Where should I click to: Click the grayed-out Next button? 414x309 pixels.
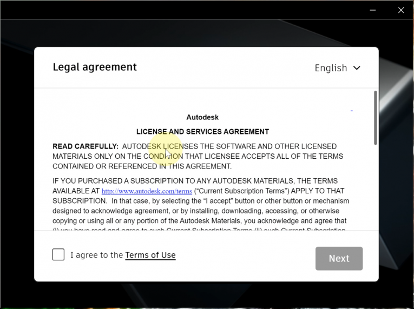pyautogui.click(x=339, y=258)
